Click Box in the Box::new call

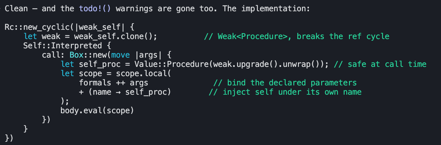(x=77, y=55)
